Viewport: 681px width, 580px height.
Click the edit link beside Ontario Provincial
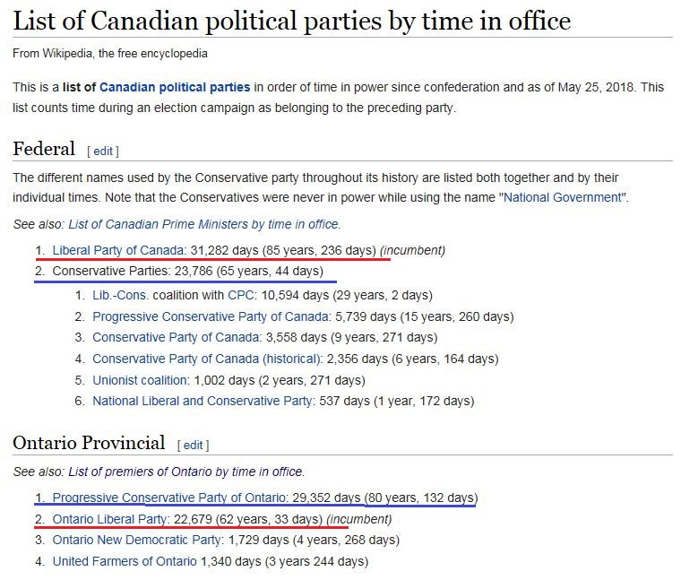(x=193, y=446)
